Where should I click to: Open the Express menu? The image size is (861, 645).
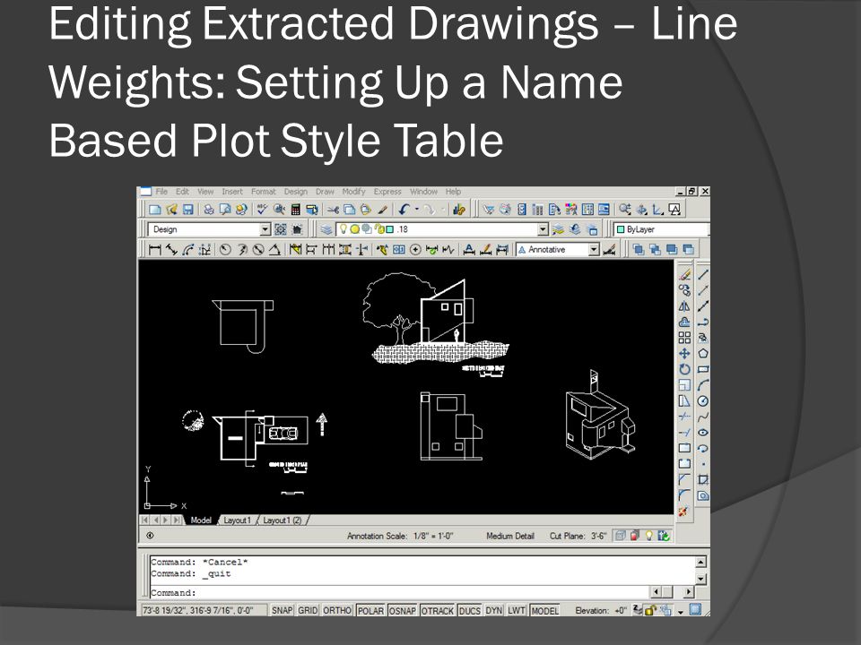387,192
